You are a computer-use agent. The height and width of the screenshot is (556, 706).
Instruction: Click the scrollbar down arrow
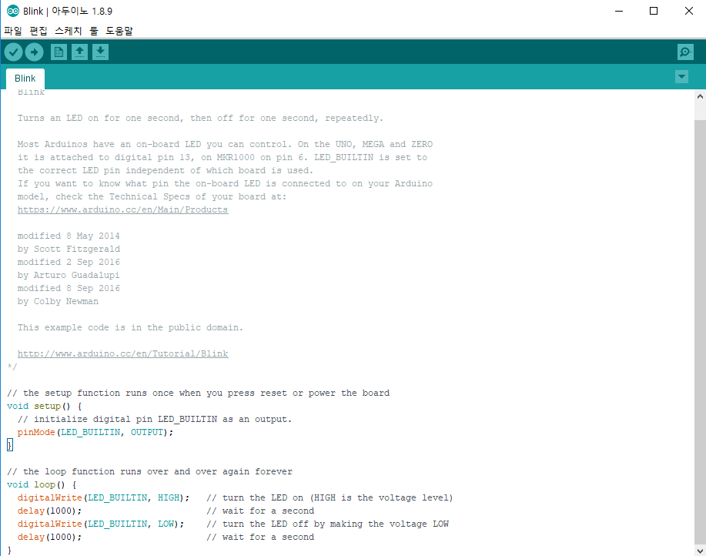tap(700, 551)
